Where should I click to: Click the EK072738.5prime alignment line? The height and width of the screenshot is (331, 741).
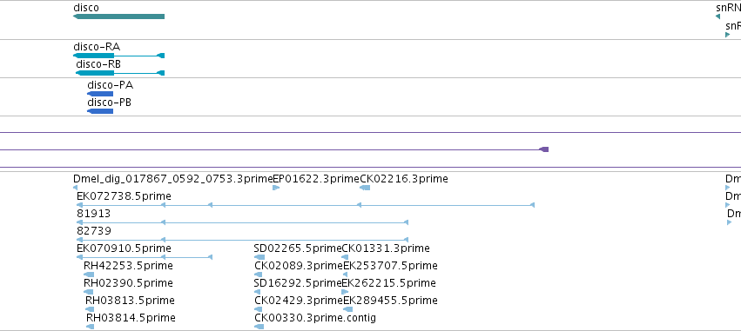click(306, 205)
